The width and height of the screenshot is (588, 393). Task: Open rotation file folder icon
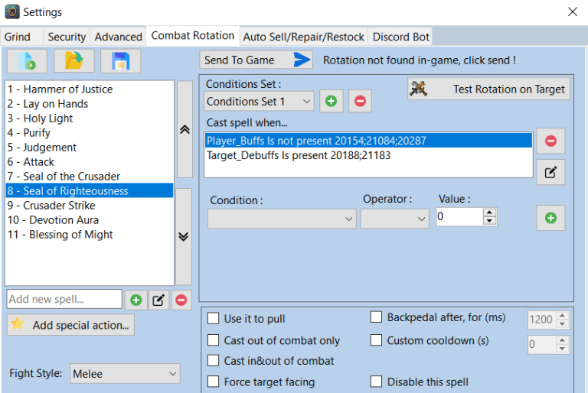pos(73,60)
